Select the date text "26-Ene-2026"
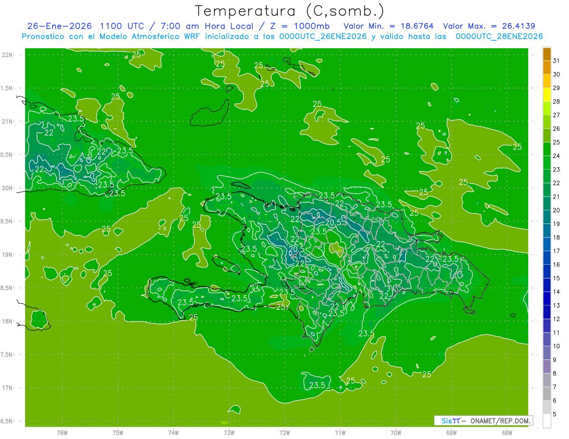Viewport: 569px width, 439px height. (59, 26)
